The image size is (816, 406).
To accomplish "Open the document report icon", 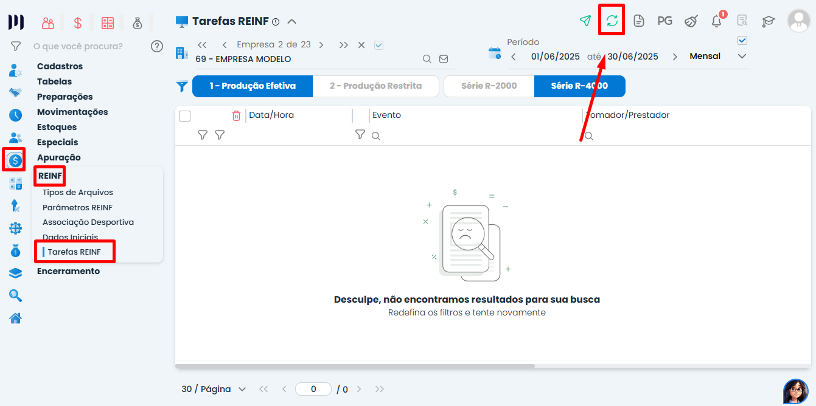I will point(638,21).
